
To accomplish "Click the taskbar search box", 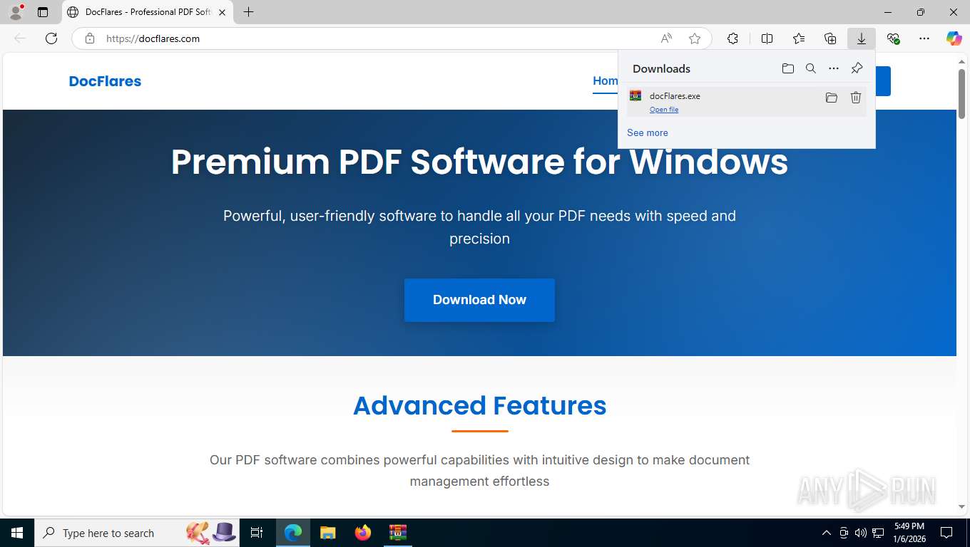I will 137,533.
